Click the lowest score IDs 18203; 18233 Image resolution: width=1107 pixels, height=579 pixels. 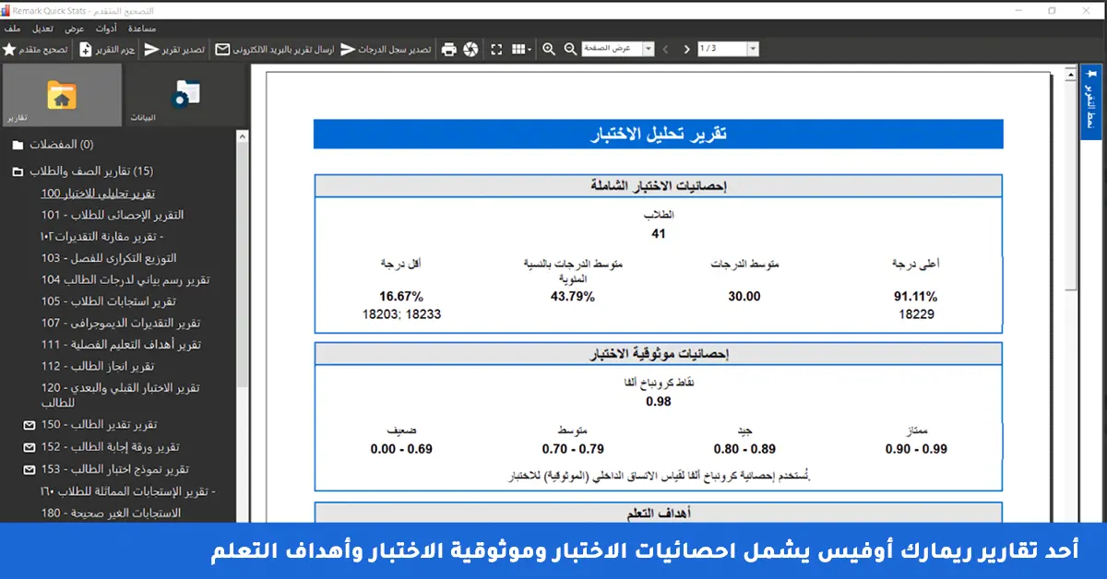[402, 313]
